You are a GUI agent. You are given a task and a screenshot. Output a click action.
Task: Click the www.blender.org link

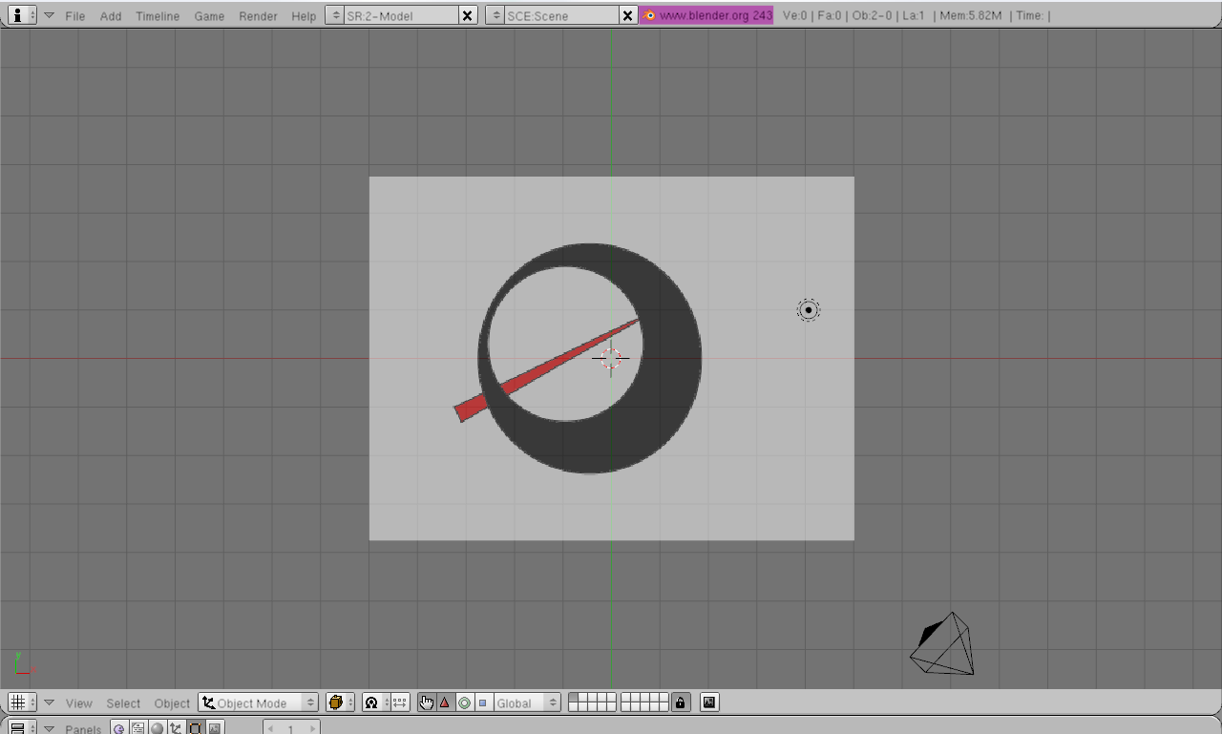tap(706, 15)
